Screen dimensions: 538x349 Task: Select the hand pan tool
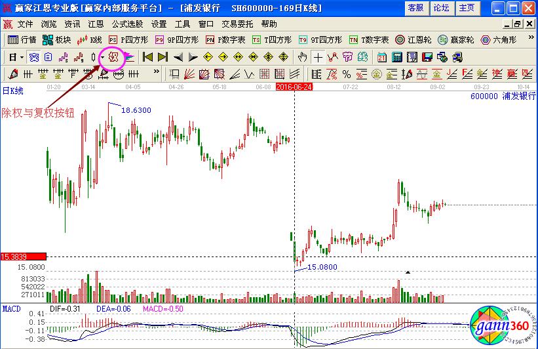pos(302,57)
